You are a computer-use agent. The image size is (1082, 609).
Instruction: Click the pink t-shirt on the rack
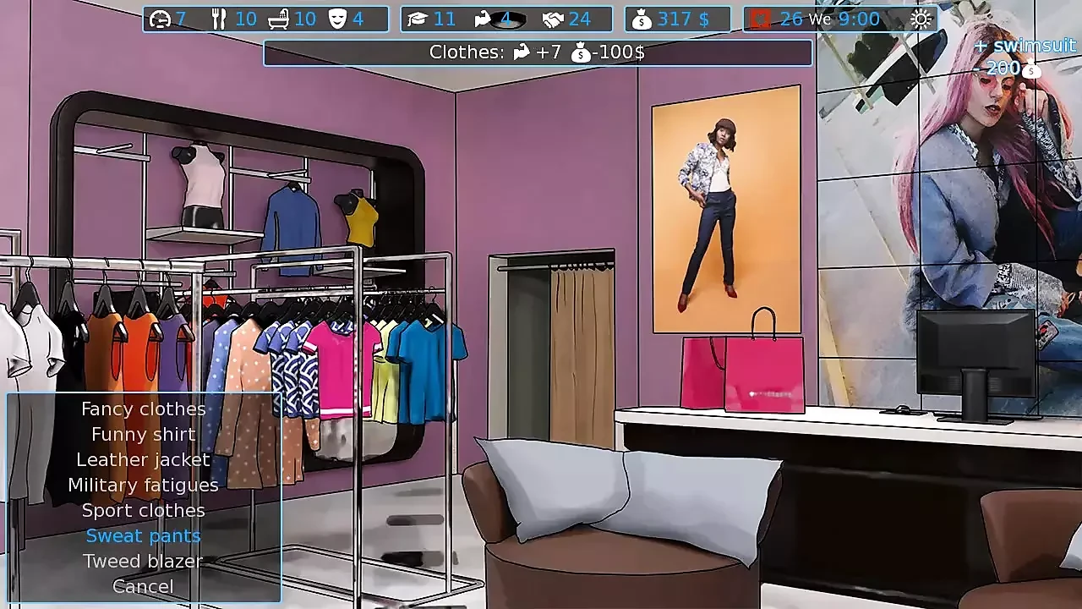click(342, 368)
